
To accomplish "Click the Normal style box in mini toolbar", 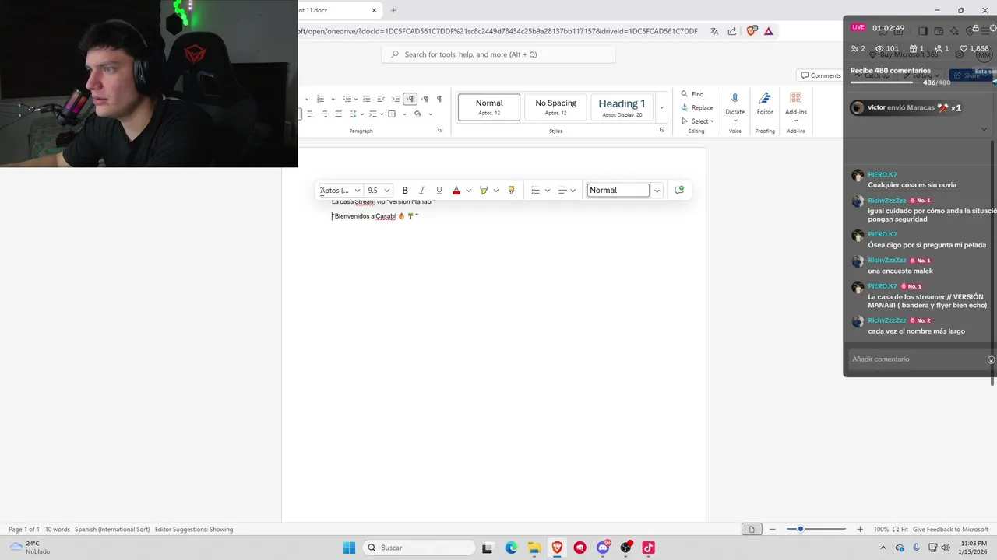I will tap(618, 191).
